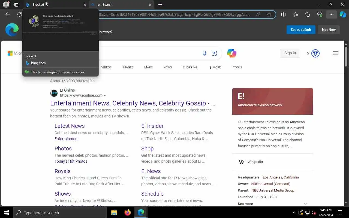The image size is (349, 218).
Task: Open the E! News sublink
Action: 151,171
